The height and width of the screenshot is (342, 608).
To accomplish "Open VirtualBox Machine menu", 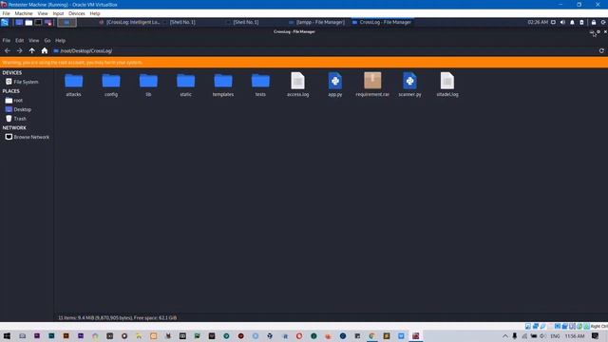I will pyautogui.click(x=24, y=13).
